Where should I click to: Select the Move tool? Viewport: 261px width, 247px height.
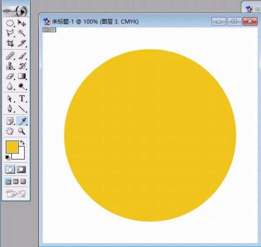pyautogui.click(x=21, y=23)
